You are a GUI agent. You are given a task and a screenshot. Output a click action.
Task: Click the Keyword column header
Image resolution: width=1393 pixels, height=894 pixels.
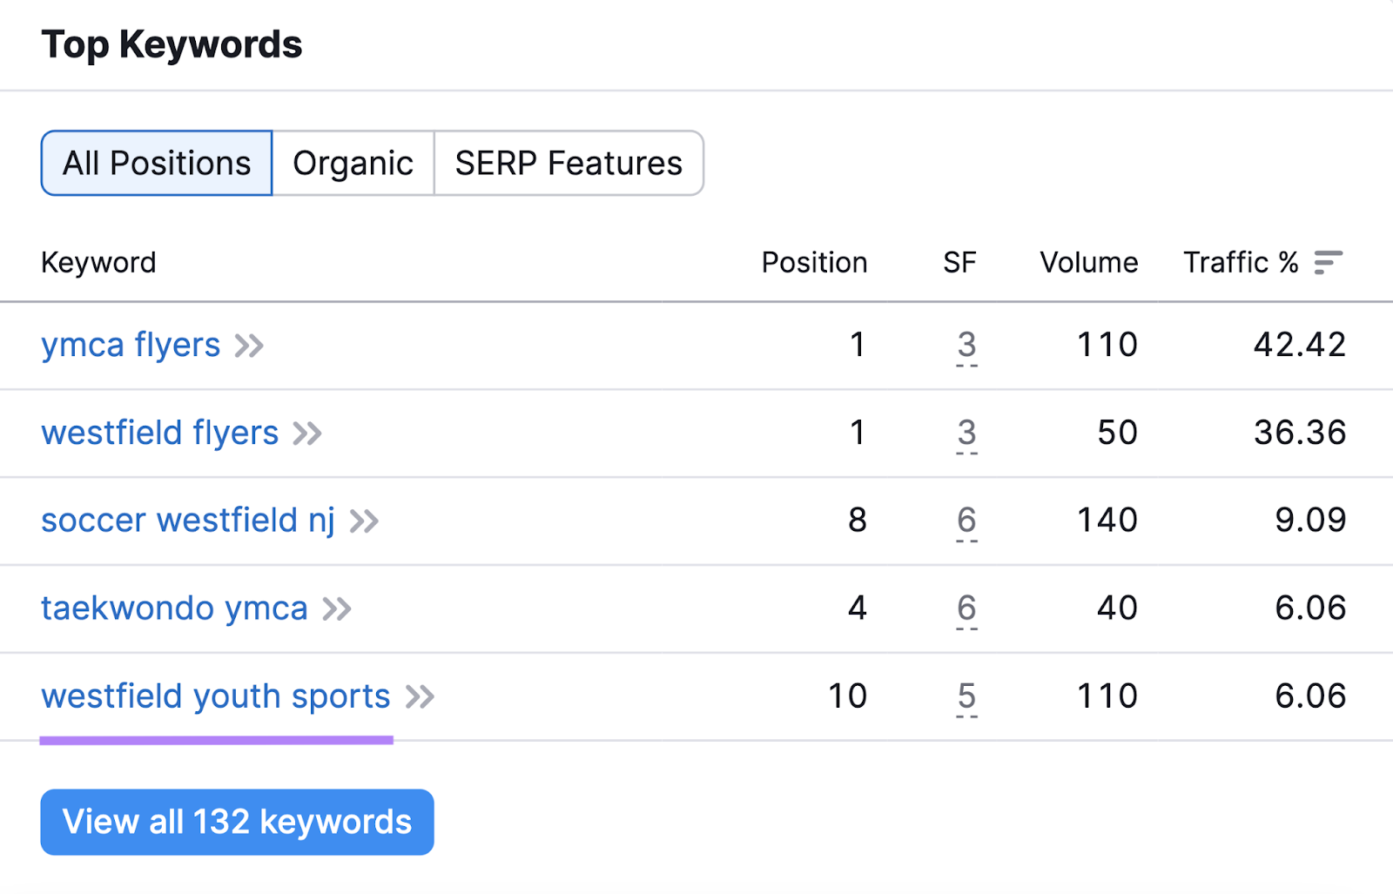98,262
